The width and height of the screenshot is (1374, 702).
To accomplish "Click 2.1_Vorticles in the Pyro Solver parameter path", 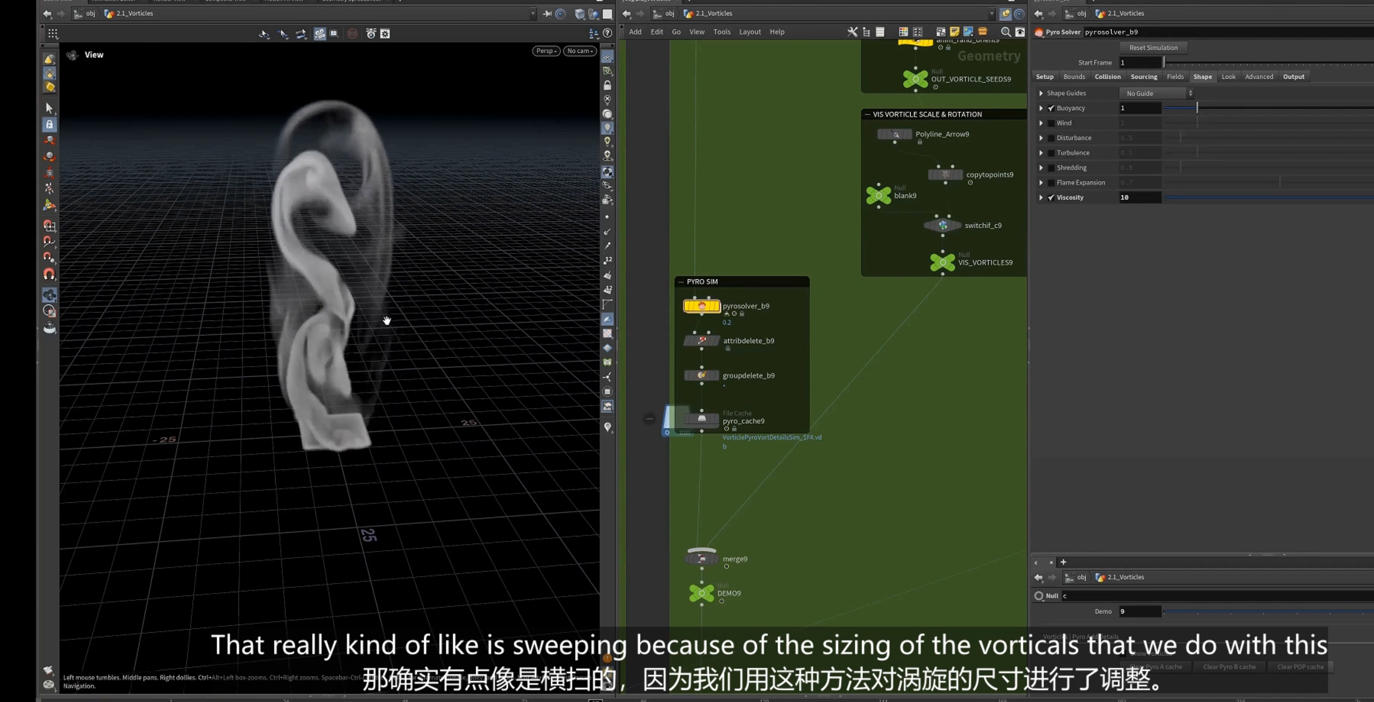I will click(1125, 13).
